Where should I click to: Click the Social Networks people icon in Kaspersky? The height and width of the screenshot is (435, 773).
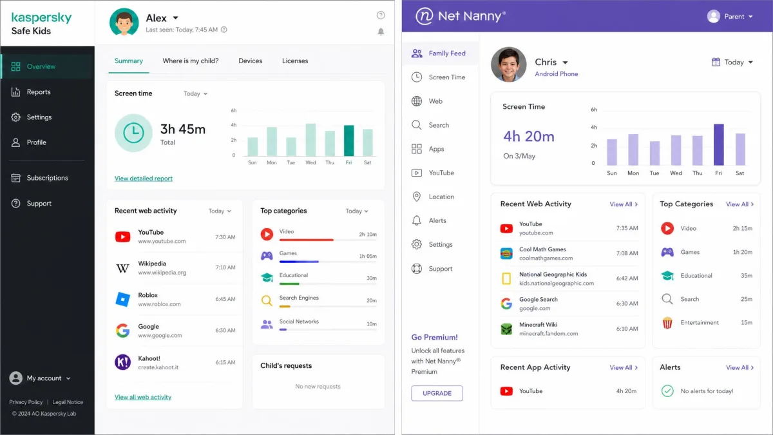pyautogui.click(x=267, y=324)
